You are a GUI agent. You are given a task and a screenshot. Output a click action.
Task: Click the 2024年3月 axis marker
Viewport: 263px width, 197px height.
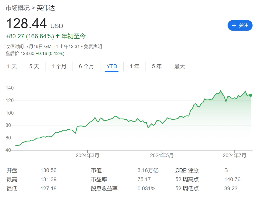click(88, 155)
